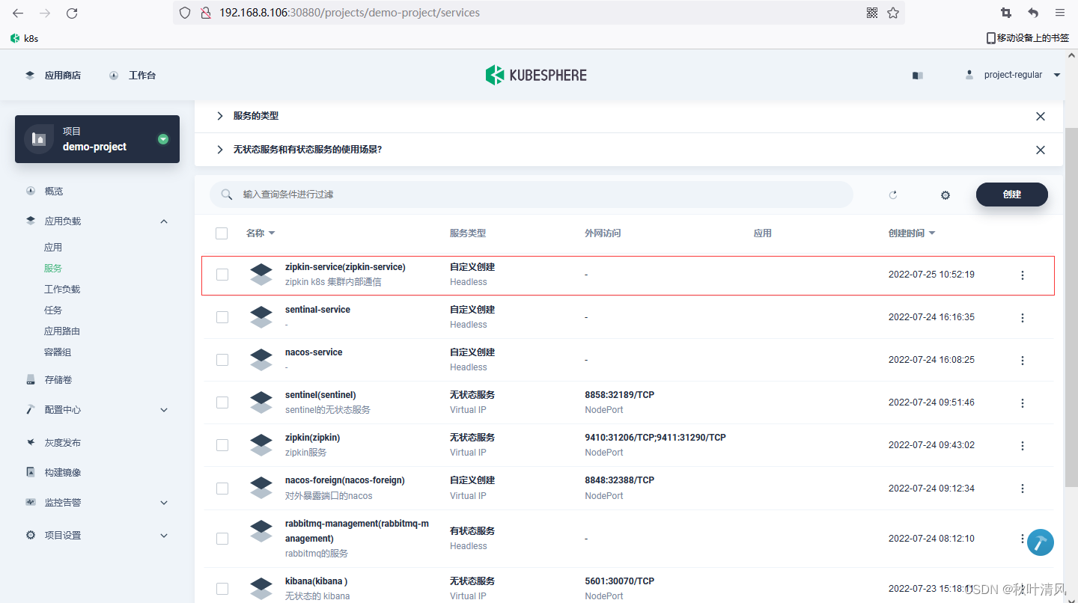Open project-regular user dropdown
This screenshot has width=1078, height=603.
(1013, 75)
